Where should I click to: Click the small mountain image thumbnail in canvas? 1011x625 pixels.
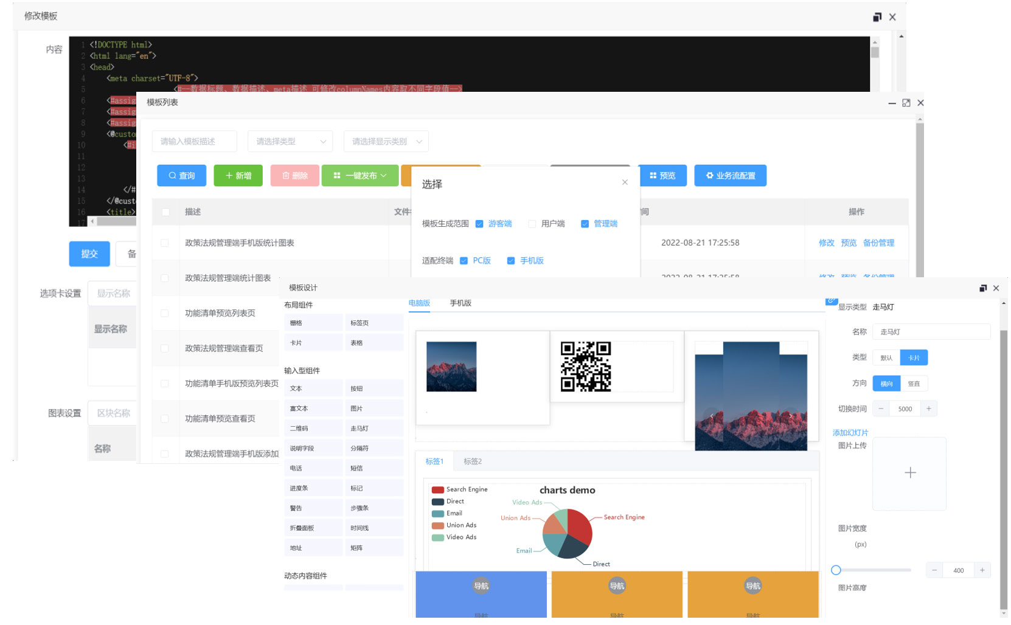[x=451, y=367]
